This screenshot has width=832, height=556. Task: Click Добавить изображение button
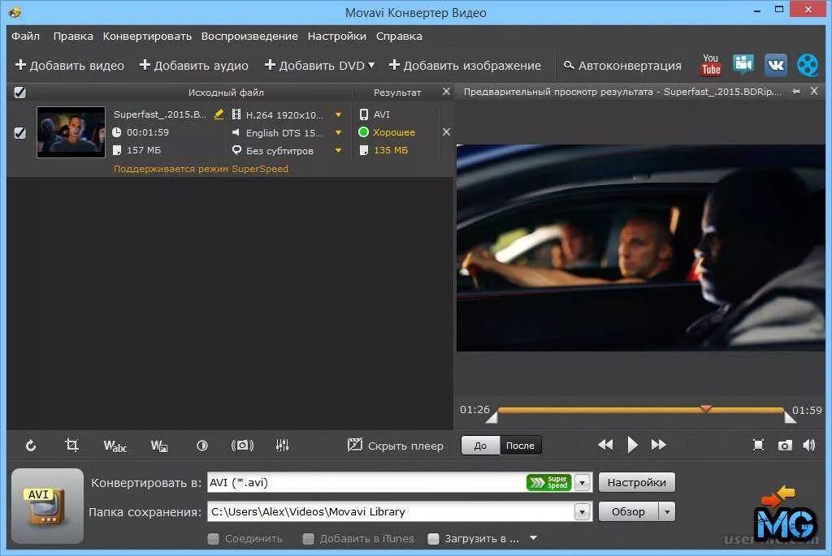(x=465, y=65)
